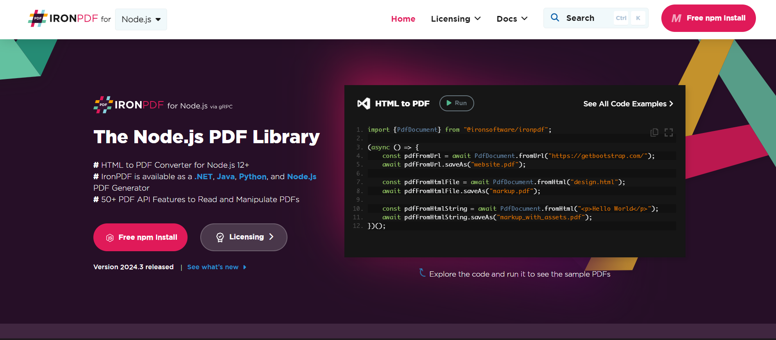
Task: Click the code line saving "website.pdf"
Action: point(454,164)
